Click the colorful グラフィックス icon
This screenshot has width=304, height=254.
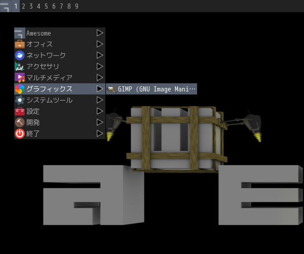[20, 89]
